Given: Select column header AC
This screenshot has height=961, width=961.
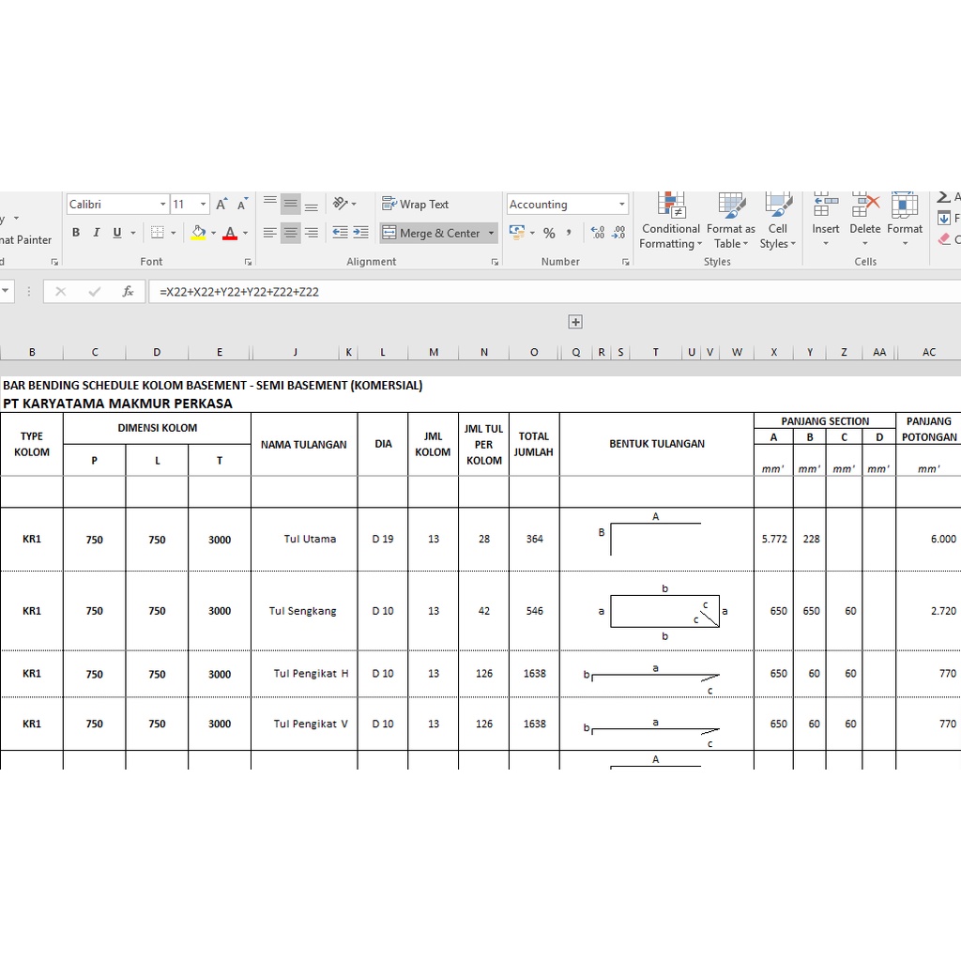Looking at the screenshot, I should pos(928,352).
